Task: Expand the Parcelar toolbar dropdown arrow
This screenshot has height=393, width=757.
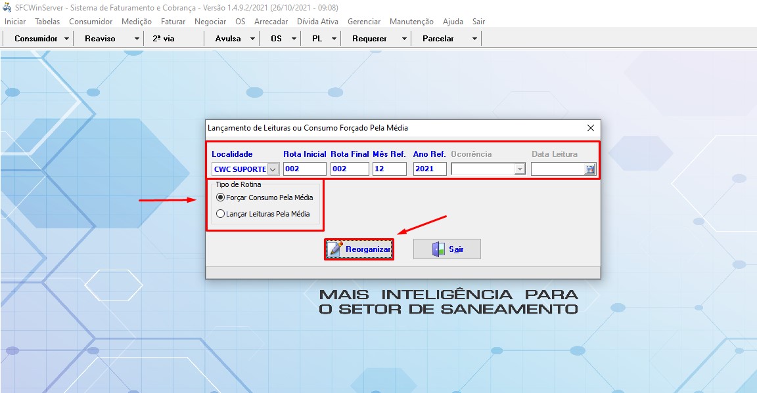Action: point(474,39)
